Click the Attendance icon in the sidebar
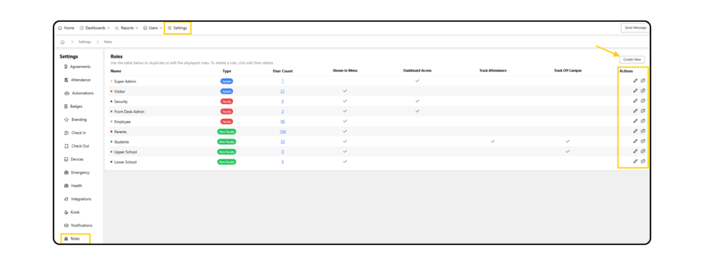 66,80
